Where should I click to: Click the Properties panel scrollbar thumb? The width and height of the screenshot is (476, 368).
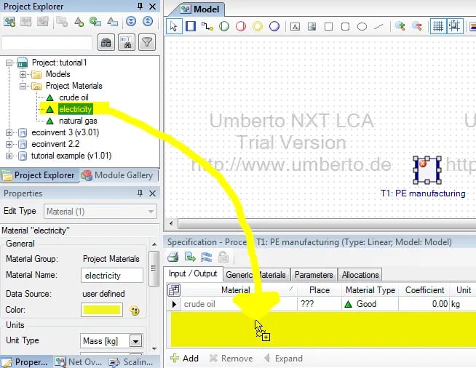tap(154, 269)
